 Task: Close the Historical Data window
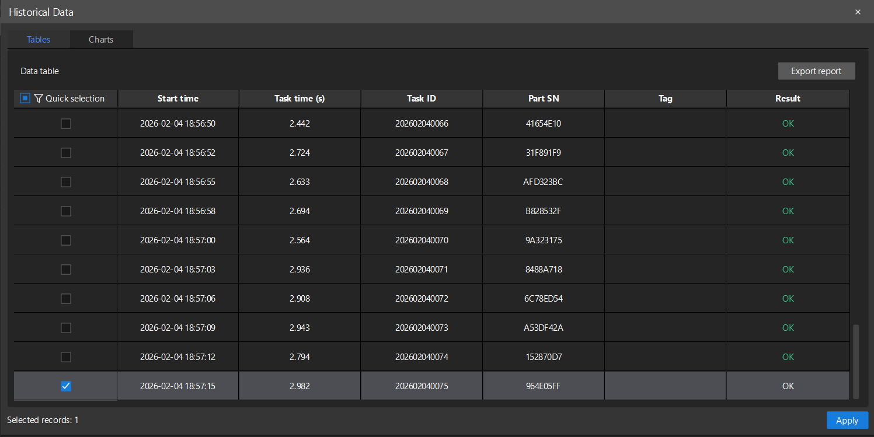point(858,12)
